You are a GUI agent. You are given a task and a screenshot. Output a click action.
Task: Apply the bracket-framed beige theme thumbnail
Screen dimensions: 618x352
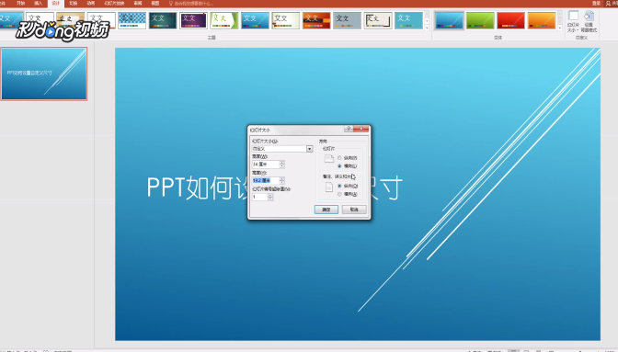click(x=378, y=20)
